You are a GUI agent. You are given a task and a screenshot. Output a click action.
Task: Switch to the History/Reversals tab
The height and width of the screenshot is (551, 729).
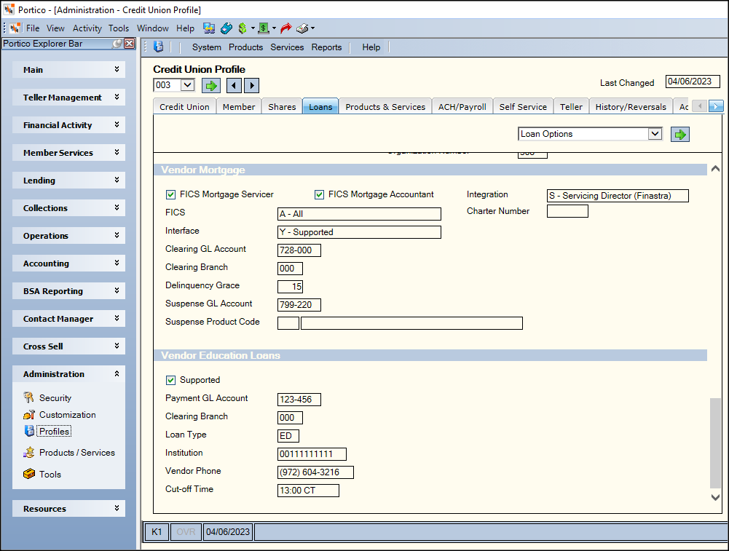click(631, 107)
